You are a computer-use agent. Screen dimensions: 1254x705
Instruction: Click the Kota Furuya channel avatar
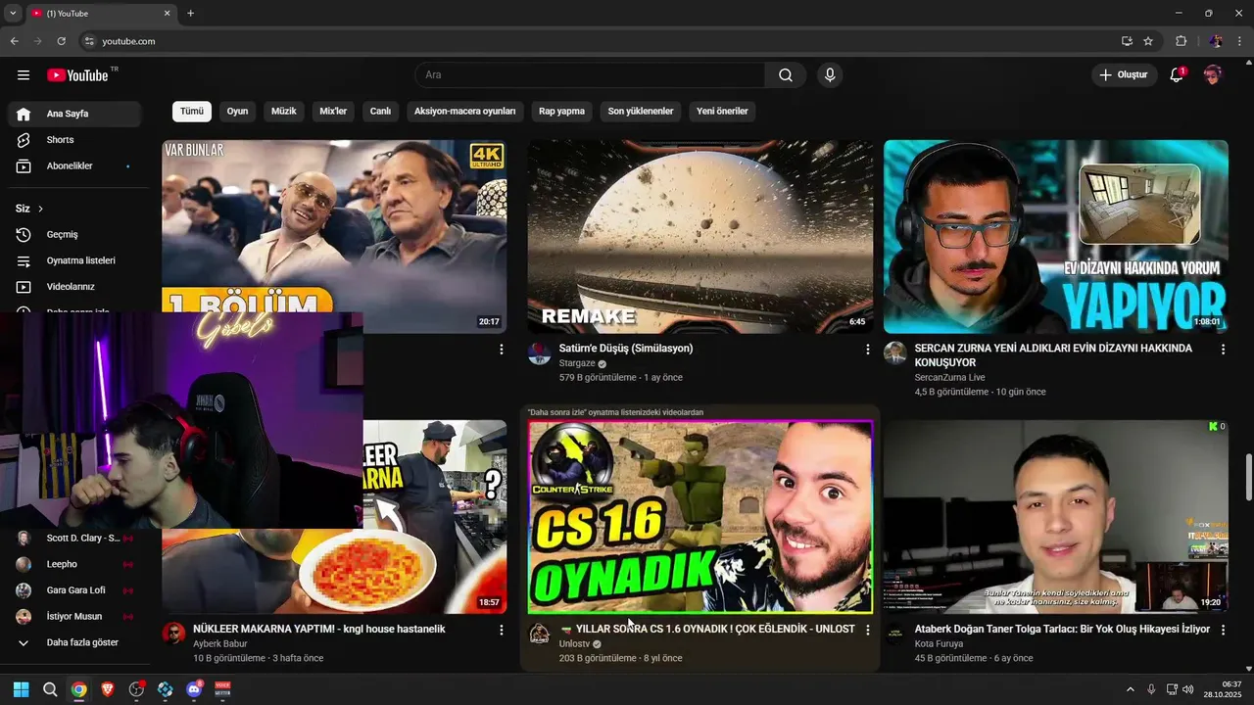coord(895,634)
